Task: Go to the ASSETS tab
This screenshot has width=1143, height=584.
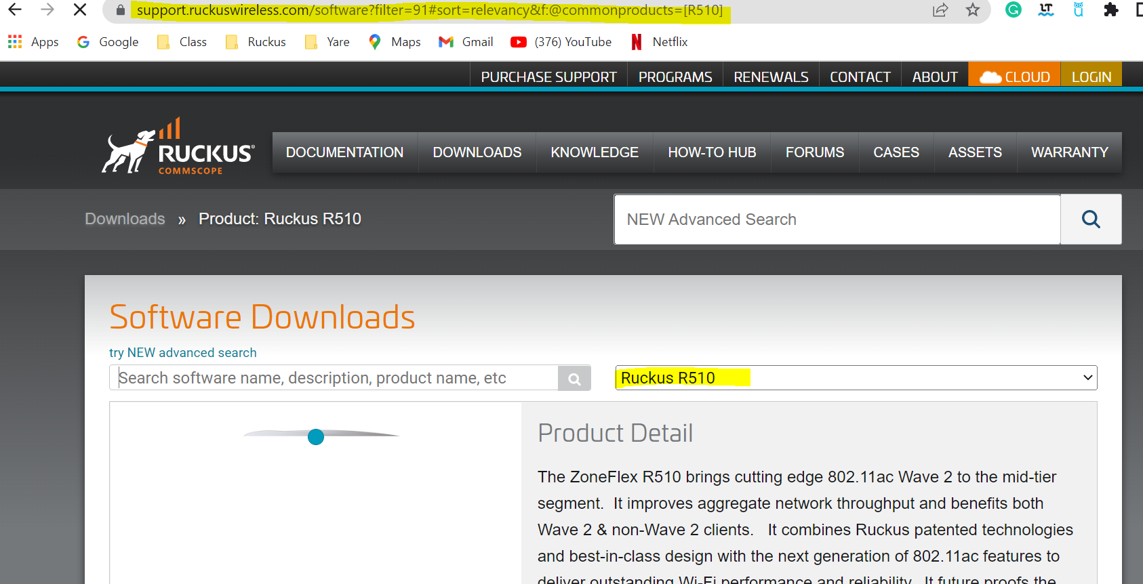Action: [x=976, y=152]
